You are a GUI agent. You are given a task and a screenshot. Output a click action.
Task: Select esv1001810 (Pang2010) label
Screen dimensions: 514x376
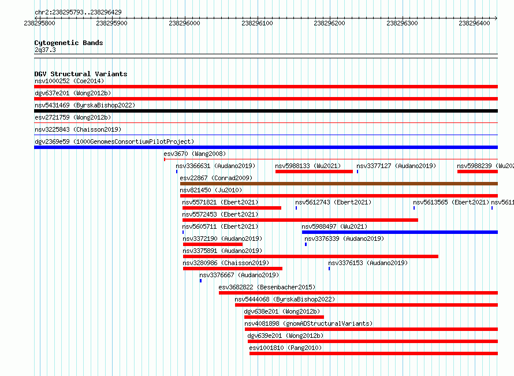click(285, 348)
